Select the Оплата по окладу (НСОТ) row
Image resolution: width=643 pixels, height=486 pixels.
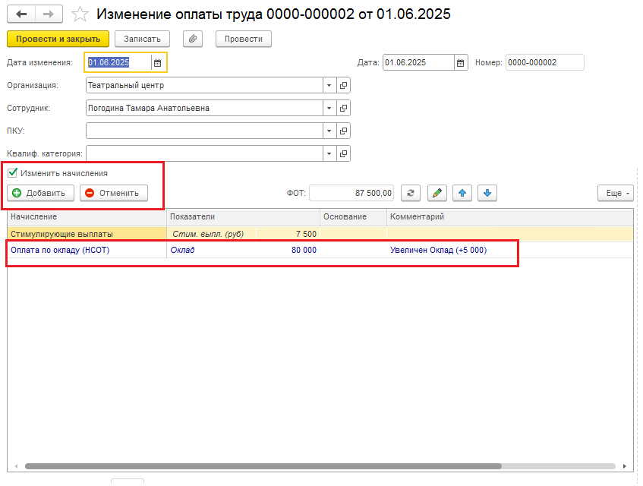point(320,250)
